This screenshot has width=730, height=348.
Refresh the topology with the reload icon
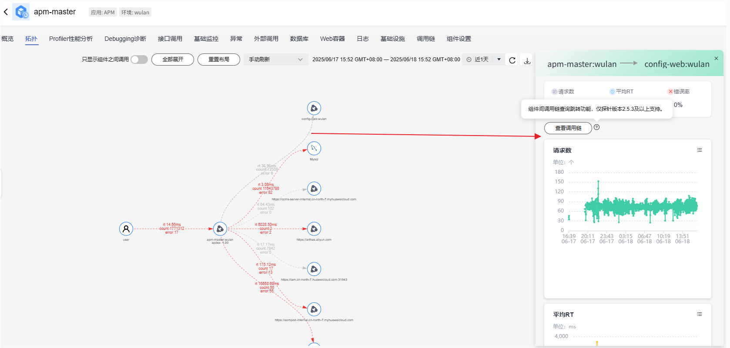tap(512, 60)
